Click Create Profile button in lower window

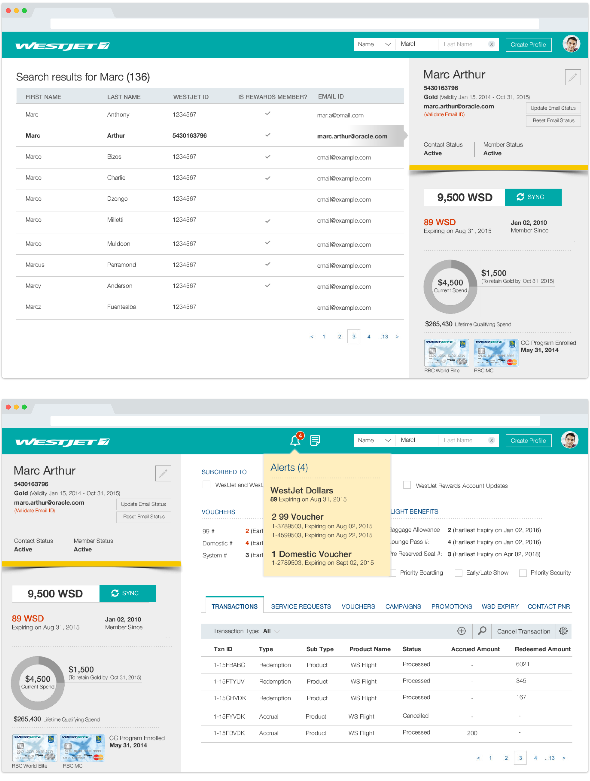click(529, 441)
